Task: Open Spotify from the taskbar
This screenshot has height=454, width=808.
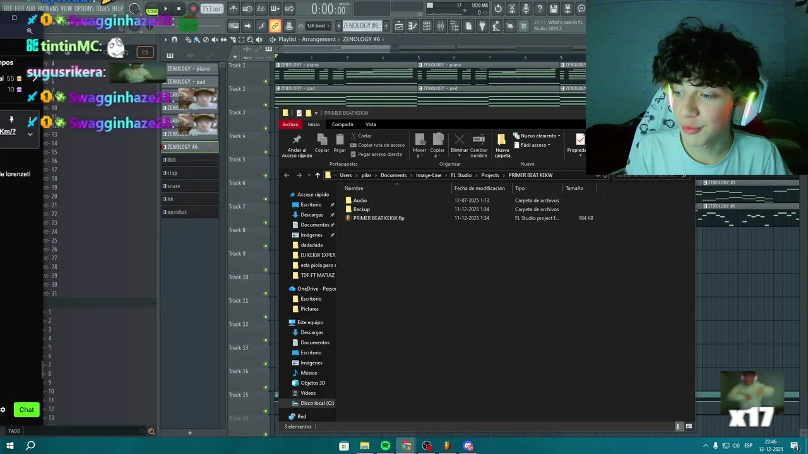Action: click(385, 446)
